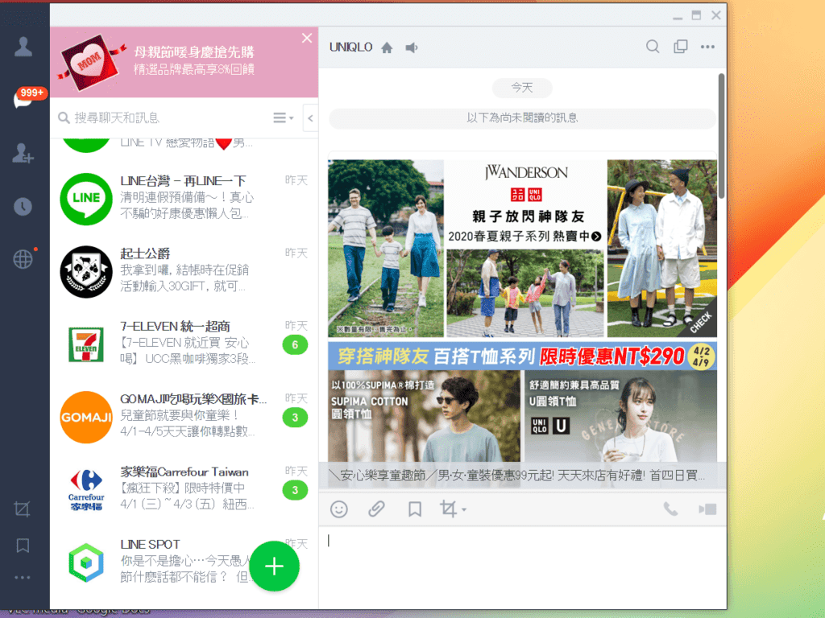The width and height of the screenshot is (825, 618).
Task: Open the Add friends sidebar icon
Action: tap(23, 153)
